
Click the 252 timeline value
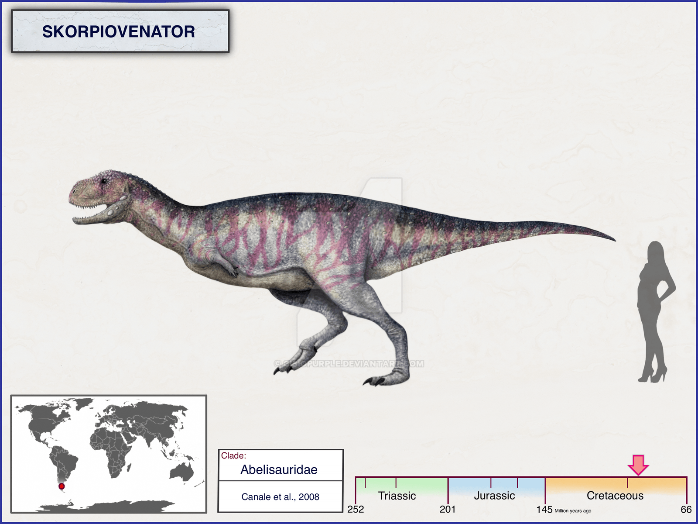click(x=356, y=510)
